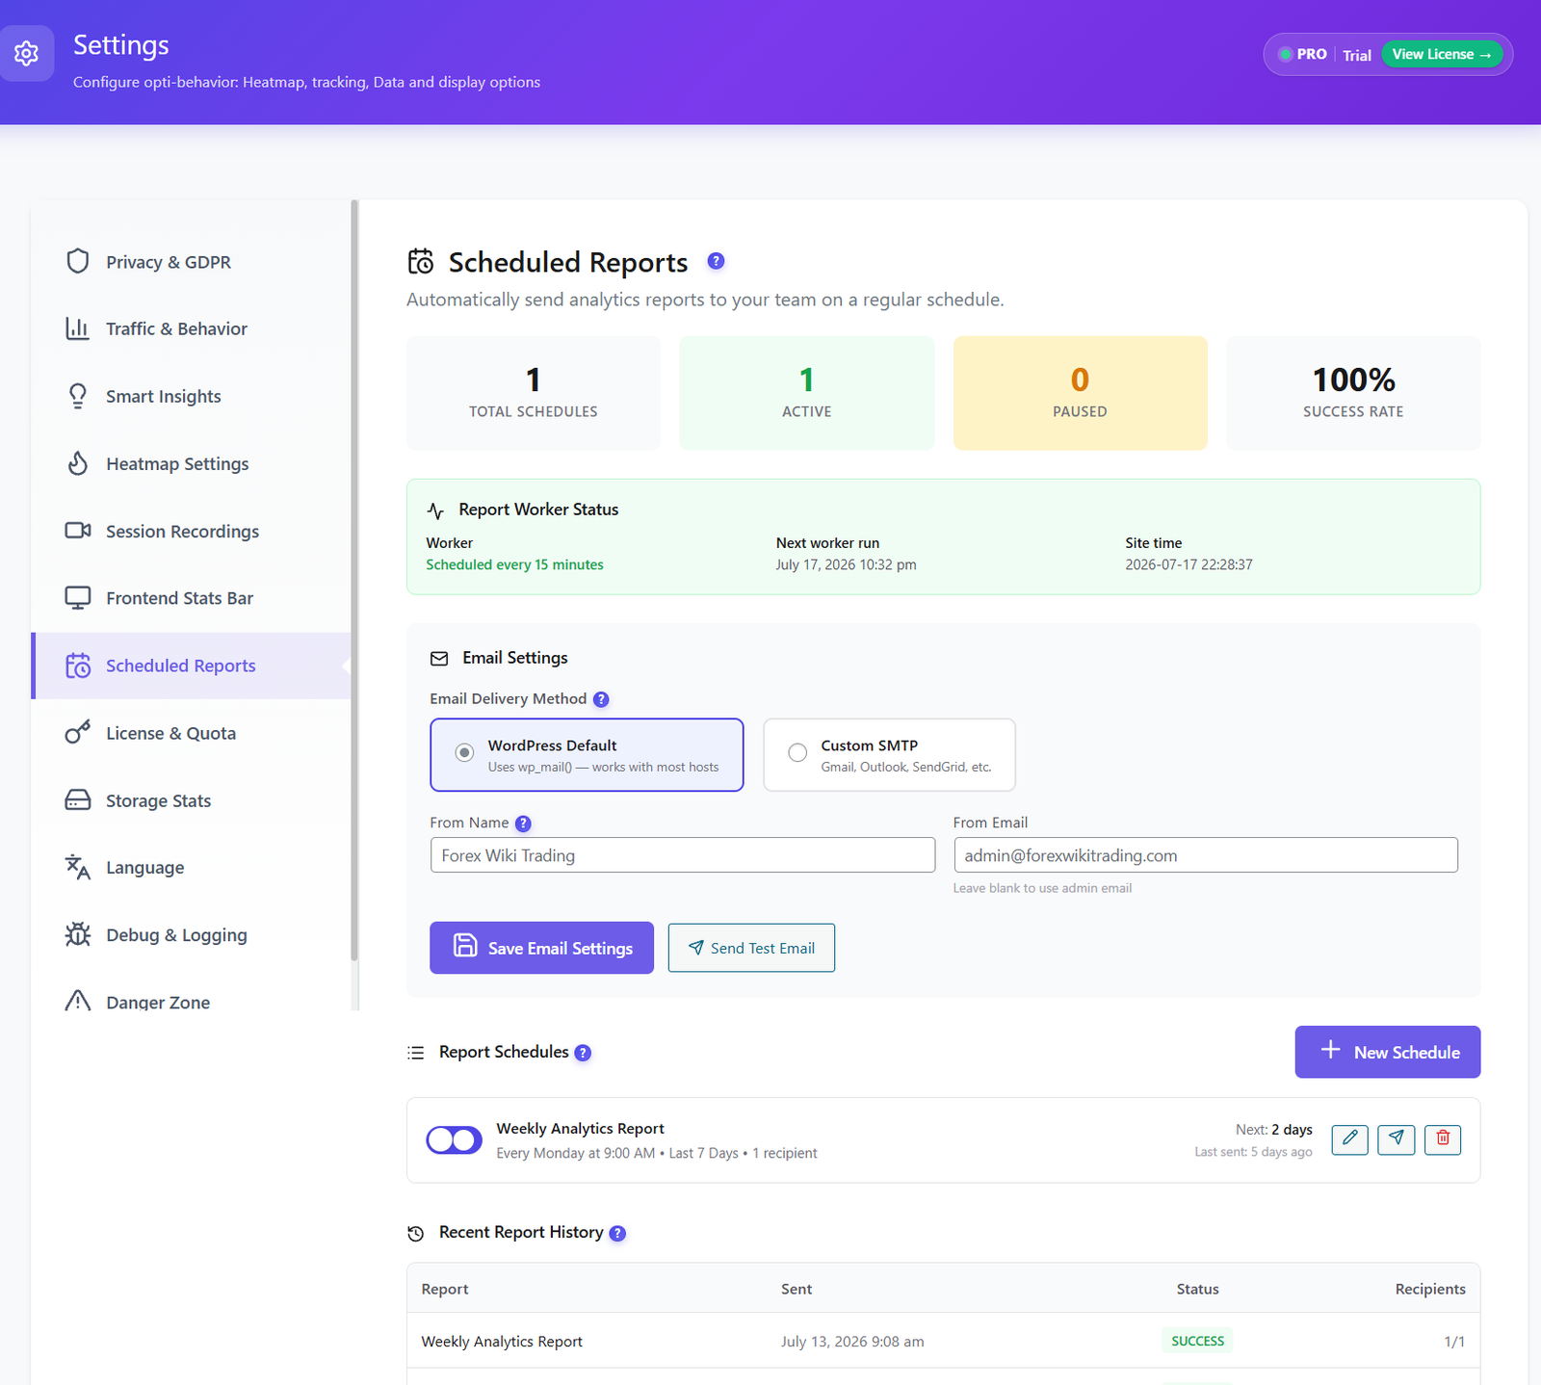Click the help icon next to the Scheduled Reports title

[716, 261]
